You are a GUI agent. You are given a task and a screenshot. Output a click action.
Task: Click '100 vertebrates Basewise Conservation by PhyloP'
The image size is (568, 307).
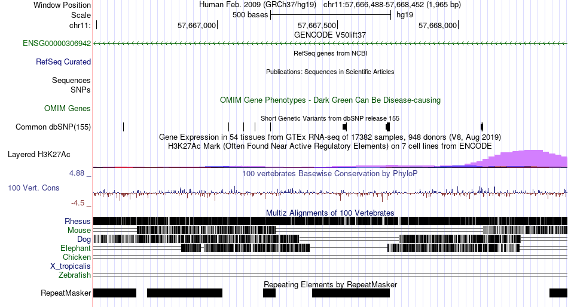tap(330, 174)
